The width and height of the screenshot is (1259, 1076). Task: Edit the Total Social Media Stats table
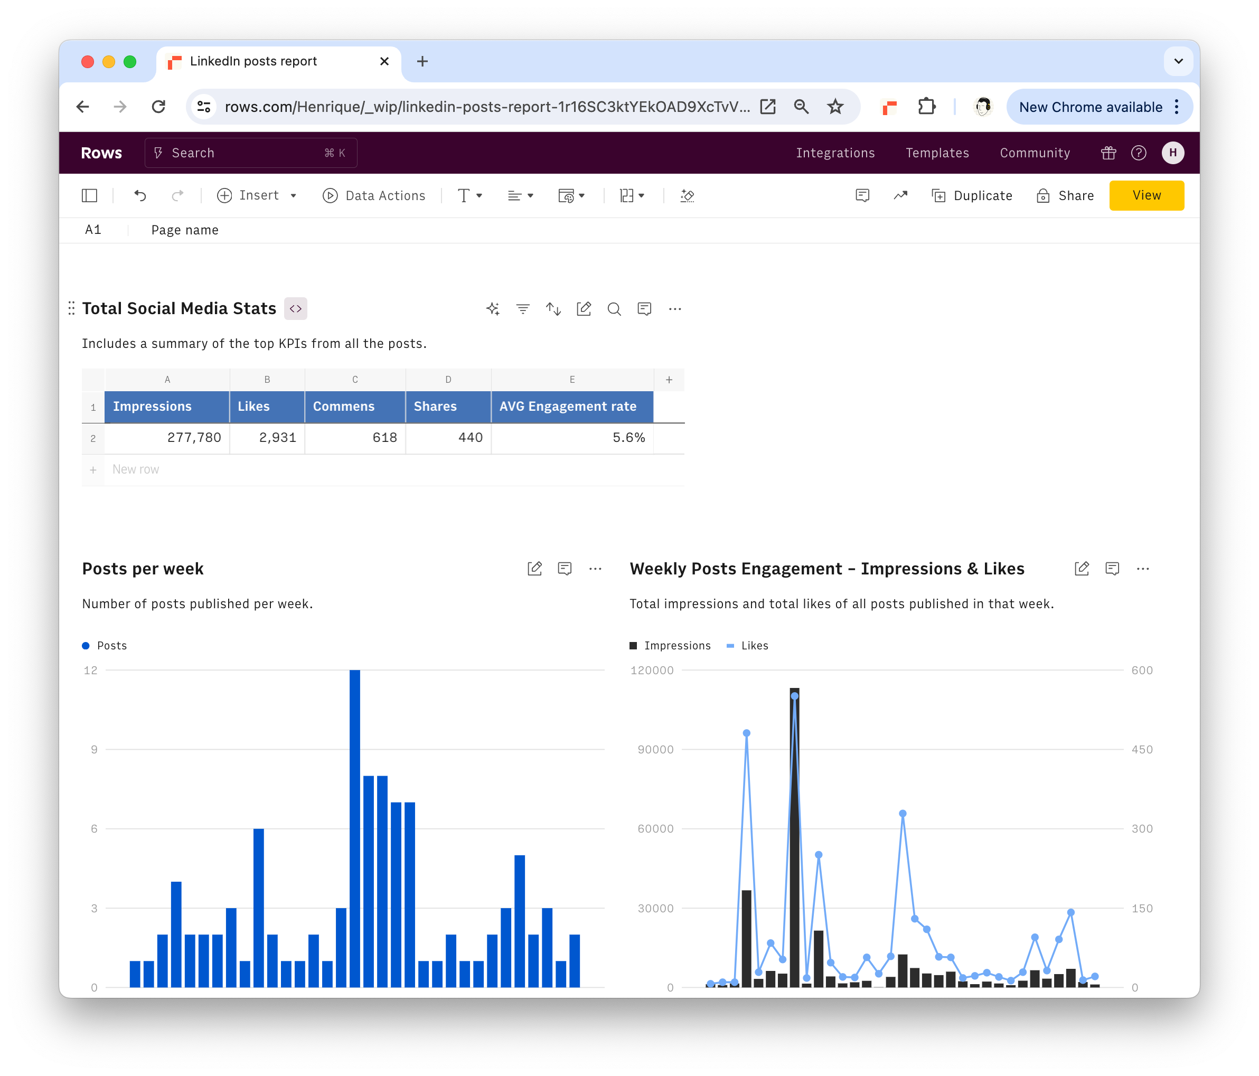tap(584, 309)
